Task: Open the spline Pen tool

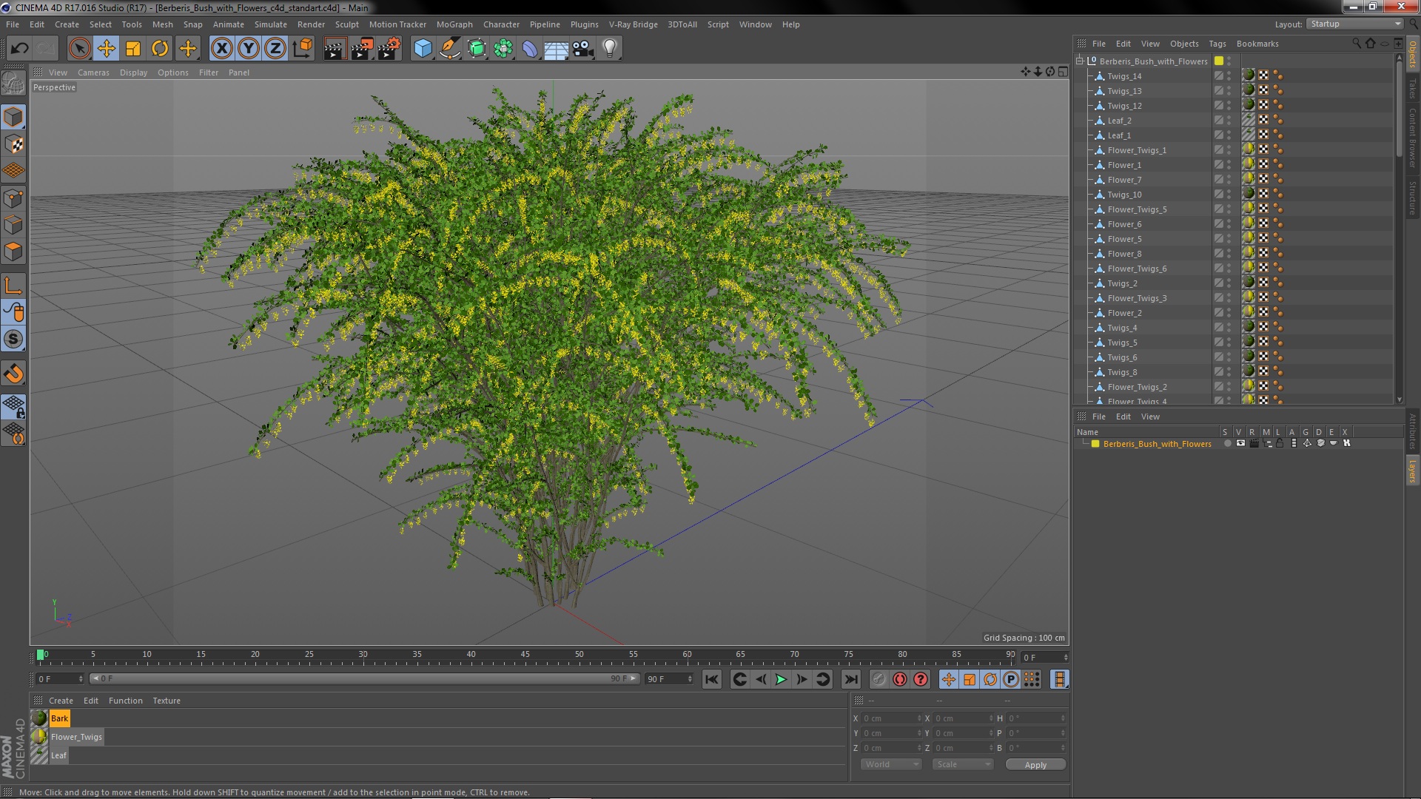Action: pyautogui.click(x=449, y=49)
